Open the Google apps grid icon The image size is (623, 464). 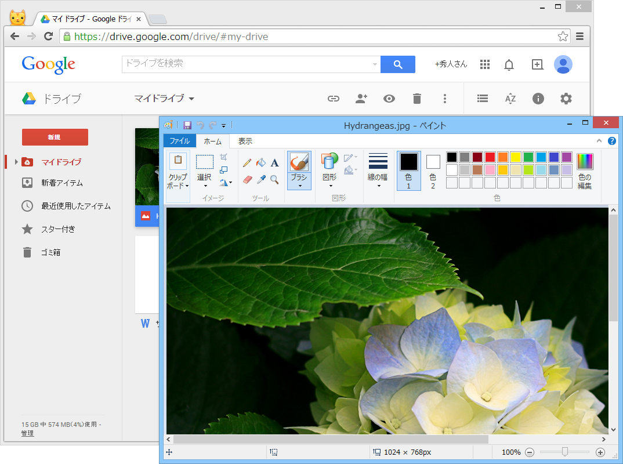[485, 64]
